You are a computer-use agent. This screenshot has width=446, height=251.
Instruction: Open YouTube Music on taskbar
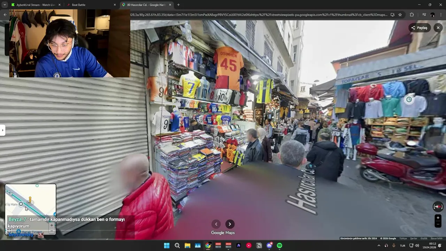pyautogui.click(x=249, y=245)
